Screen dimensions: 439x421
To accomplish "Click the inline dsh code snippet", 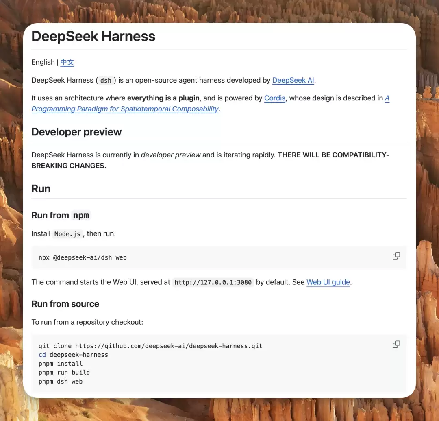I will tap(106, 81).
